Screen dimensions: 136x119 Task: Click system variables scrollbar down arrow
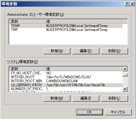pyautogui.click(x=125, y=89)
